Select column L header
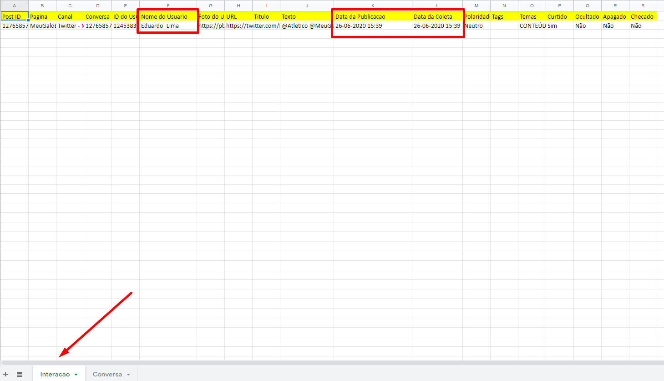 pyautogui.click(x=437, y=5)
